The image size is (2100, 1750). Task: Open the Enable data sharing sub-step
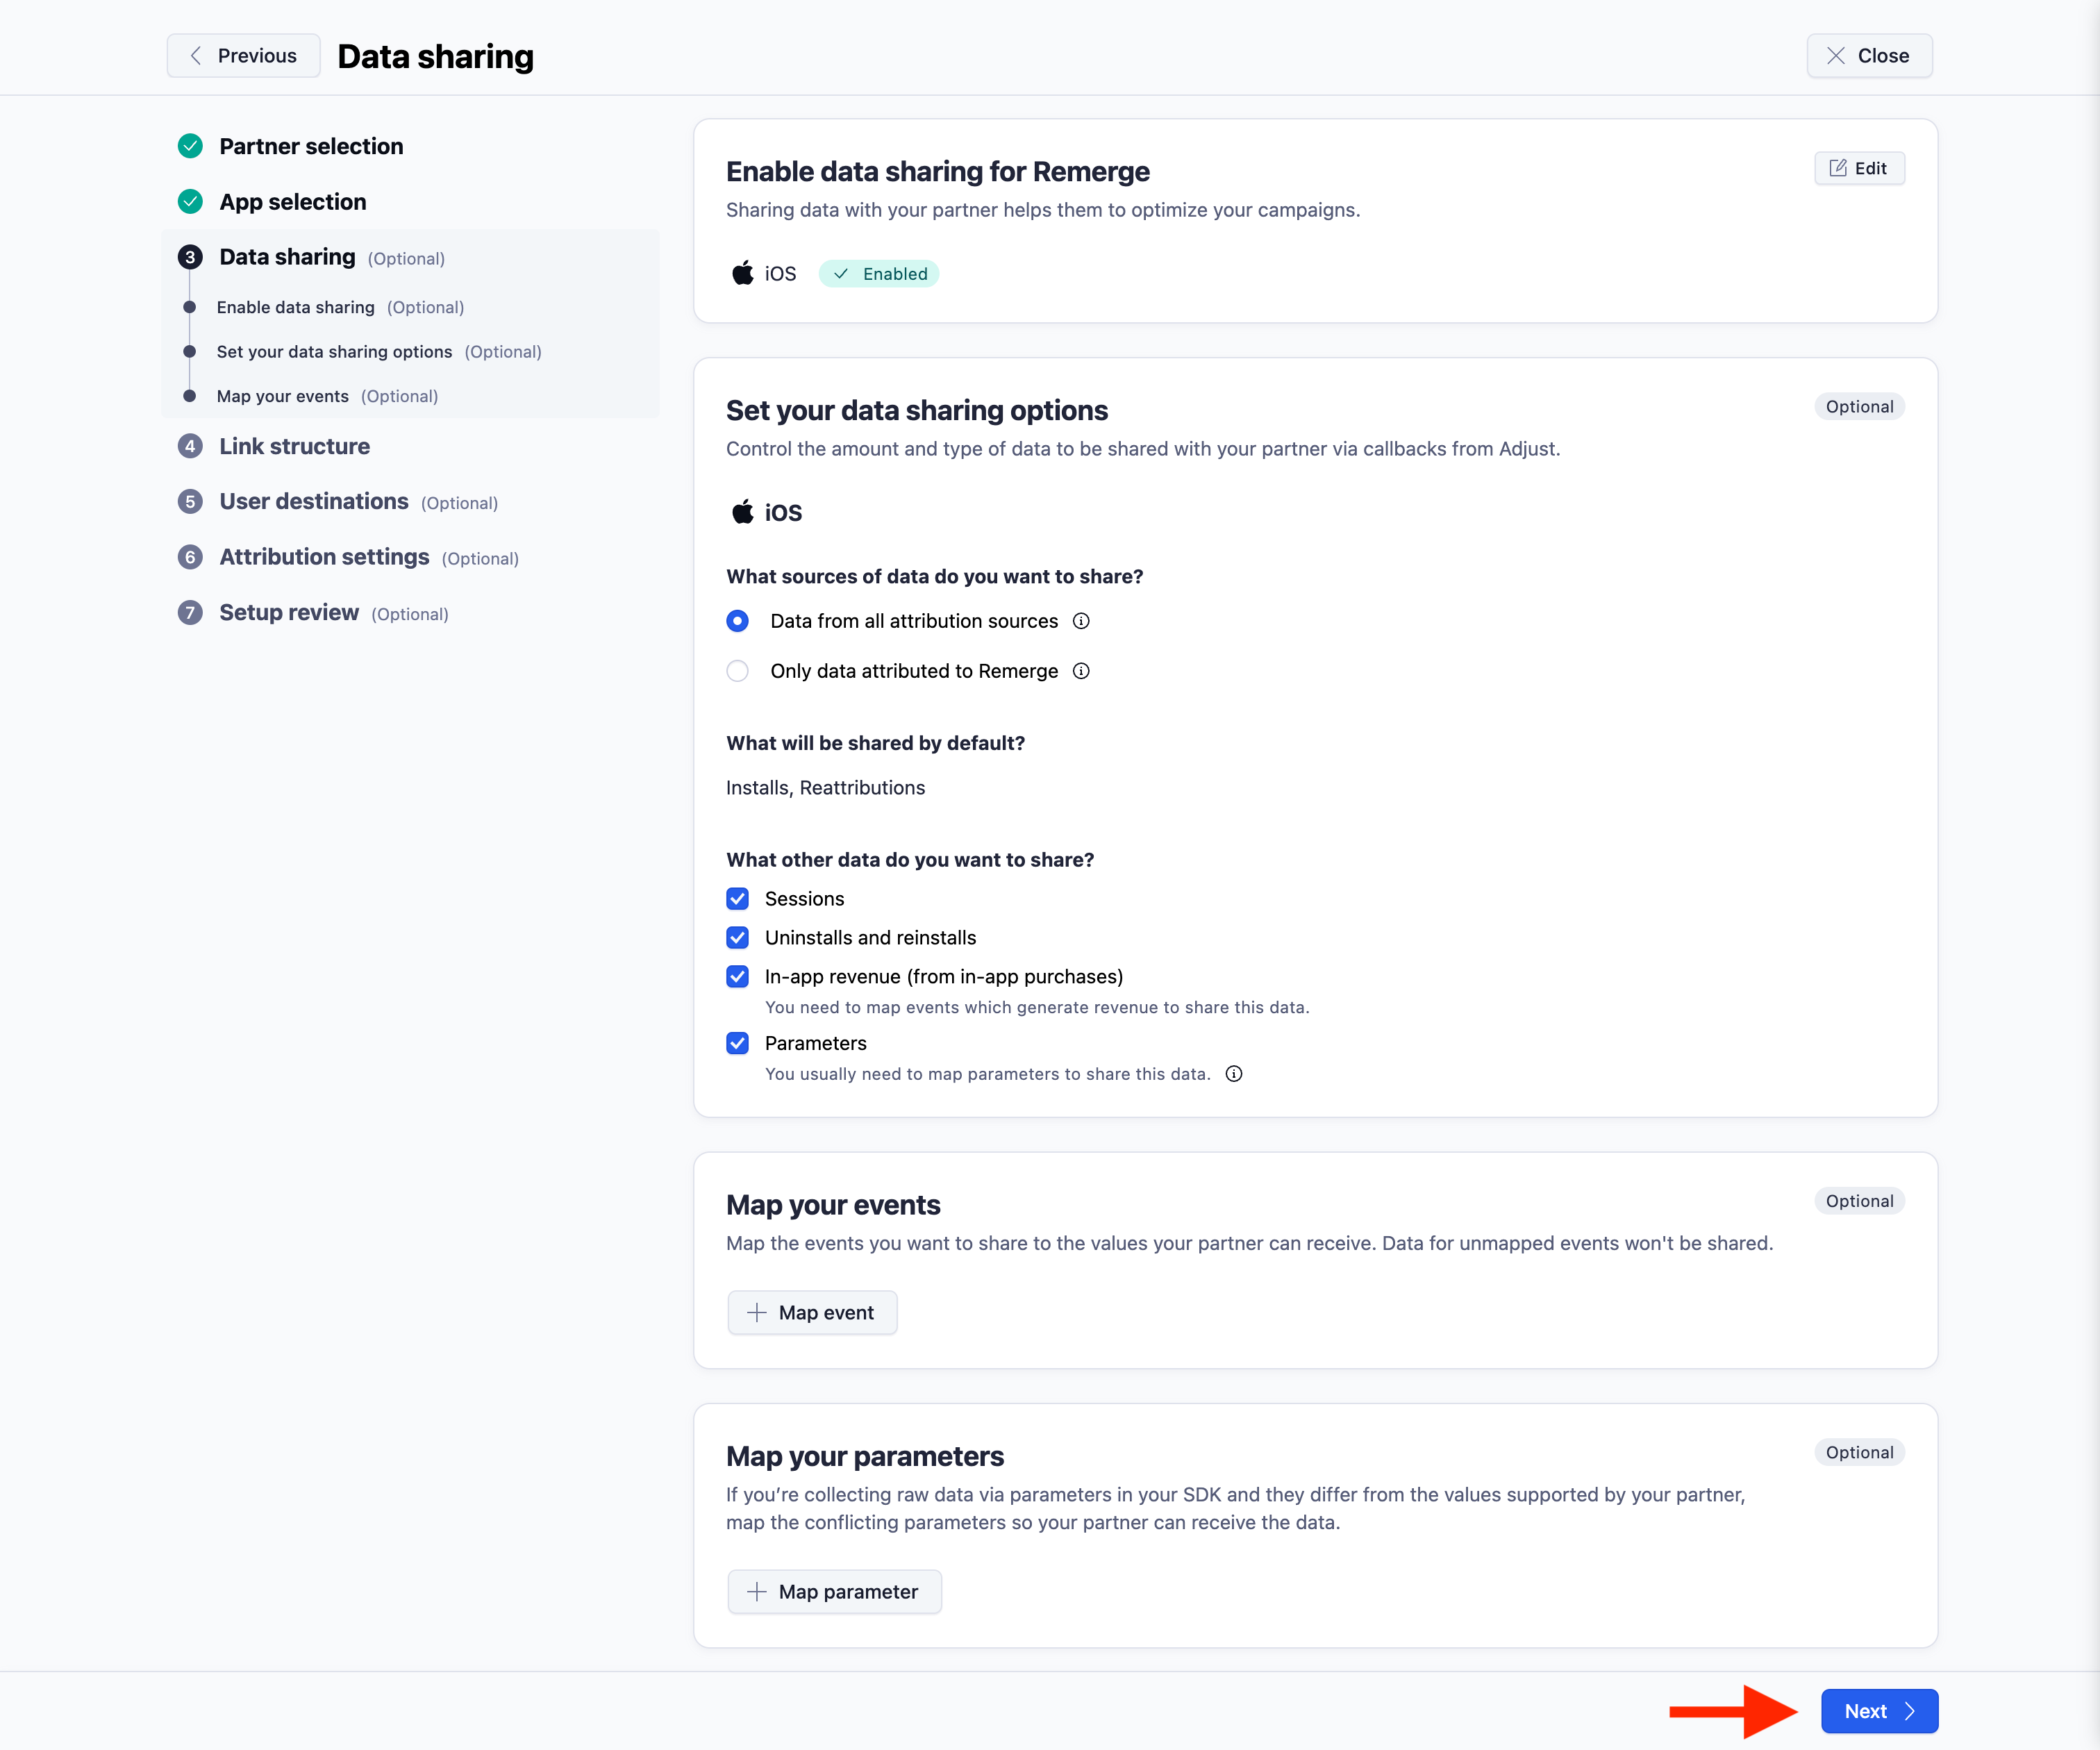tap(295, 307)
